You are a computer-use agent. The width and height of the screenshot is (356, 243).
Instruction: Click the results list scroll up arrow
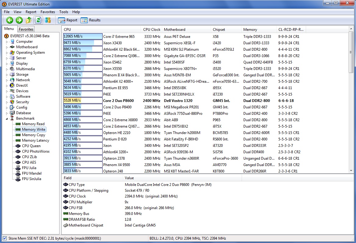(x=351, y=29)
